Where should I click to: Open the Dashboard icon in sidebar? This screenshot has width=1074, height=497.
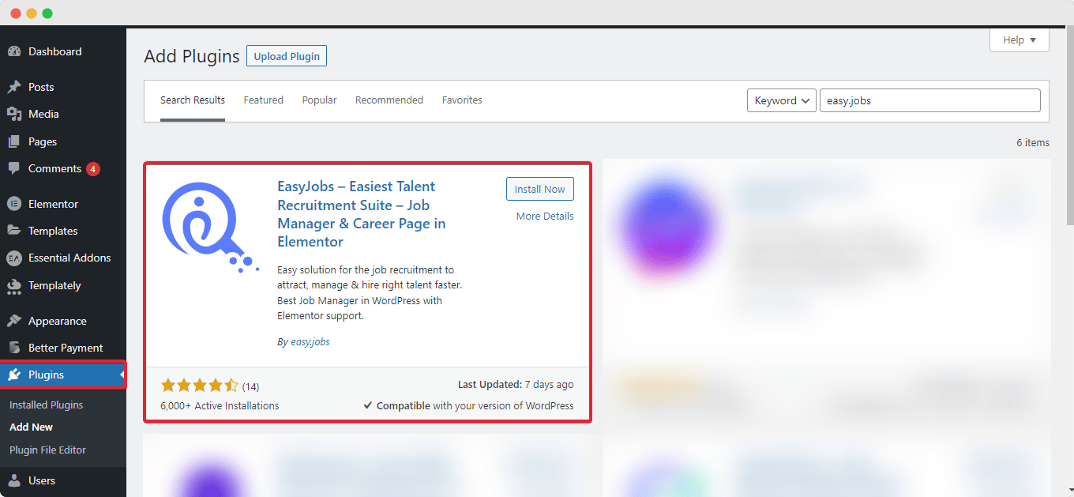(x=14, y=51)
